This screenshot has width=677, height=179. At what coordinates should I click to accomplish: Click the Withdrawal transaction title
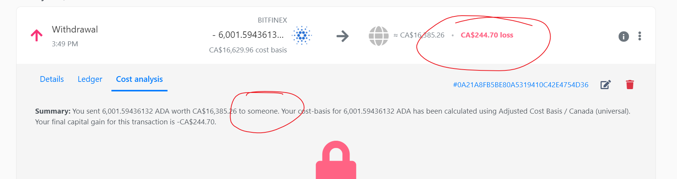[75, 29]
